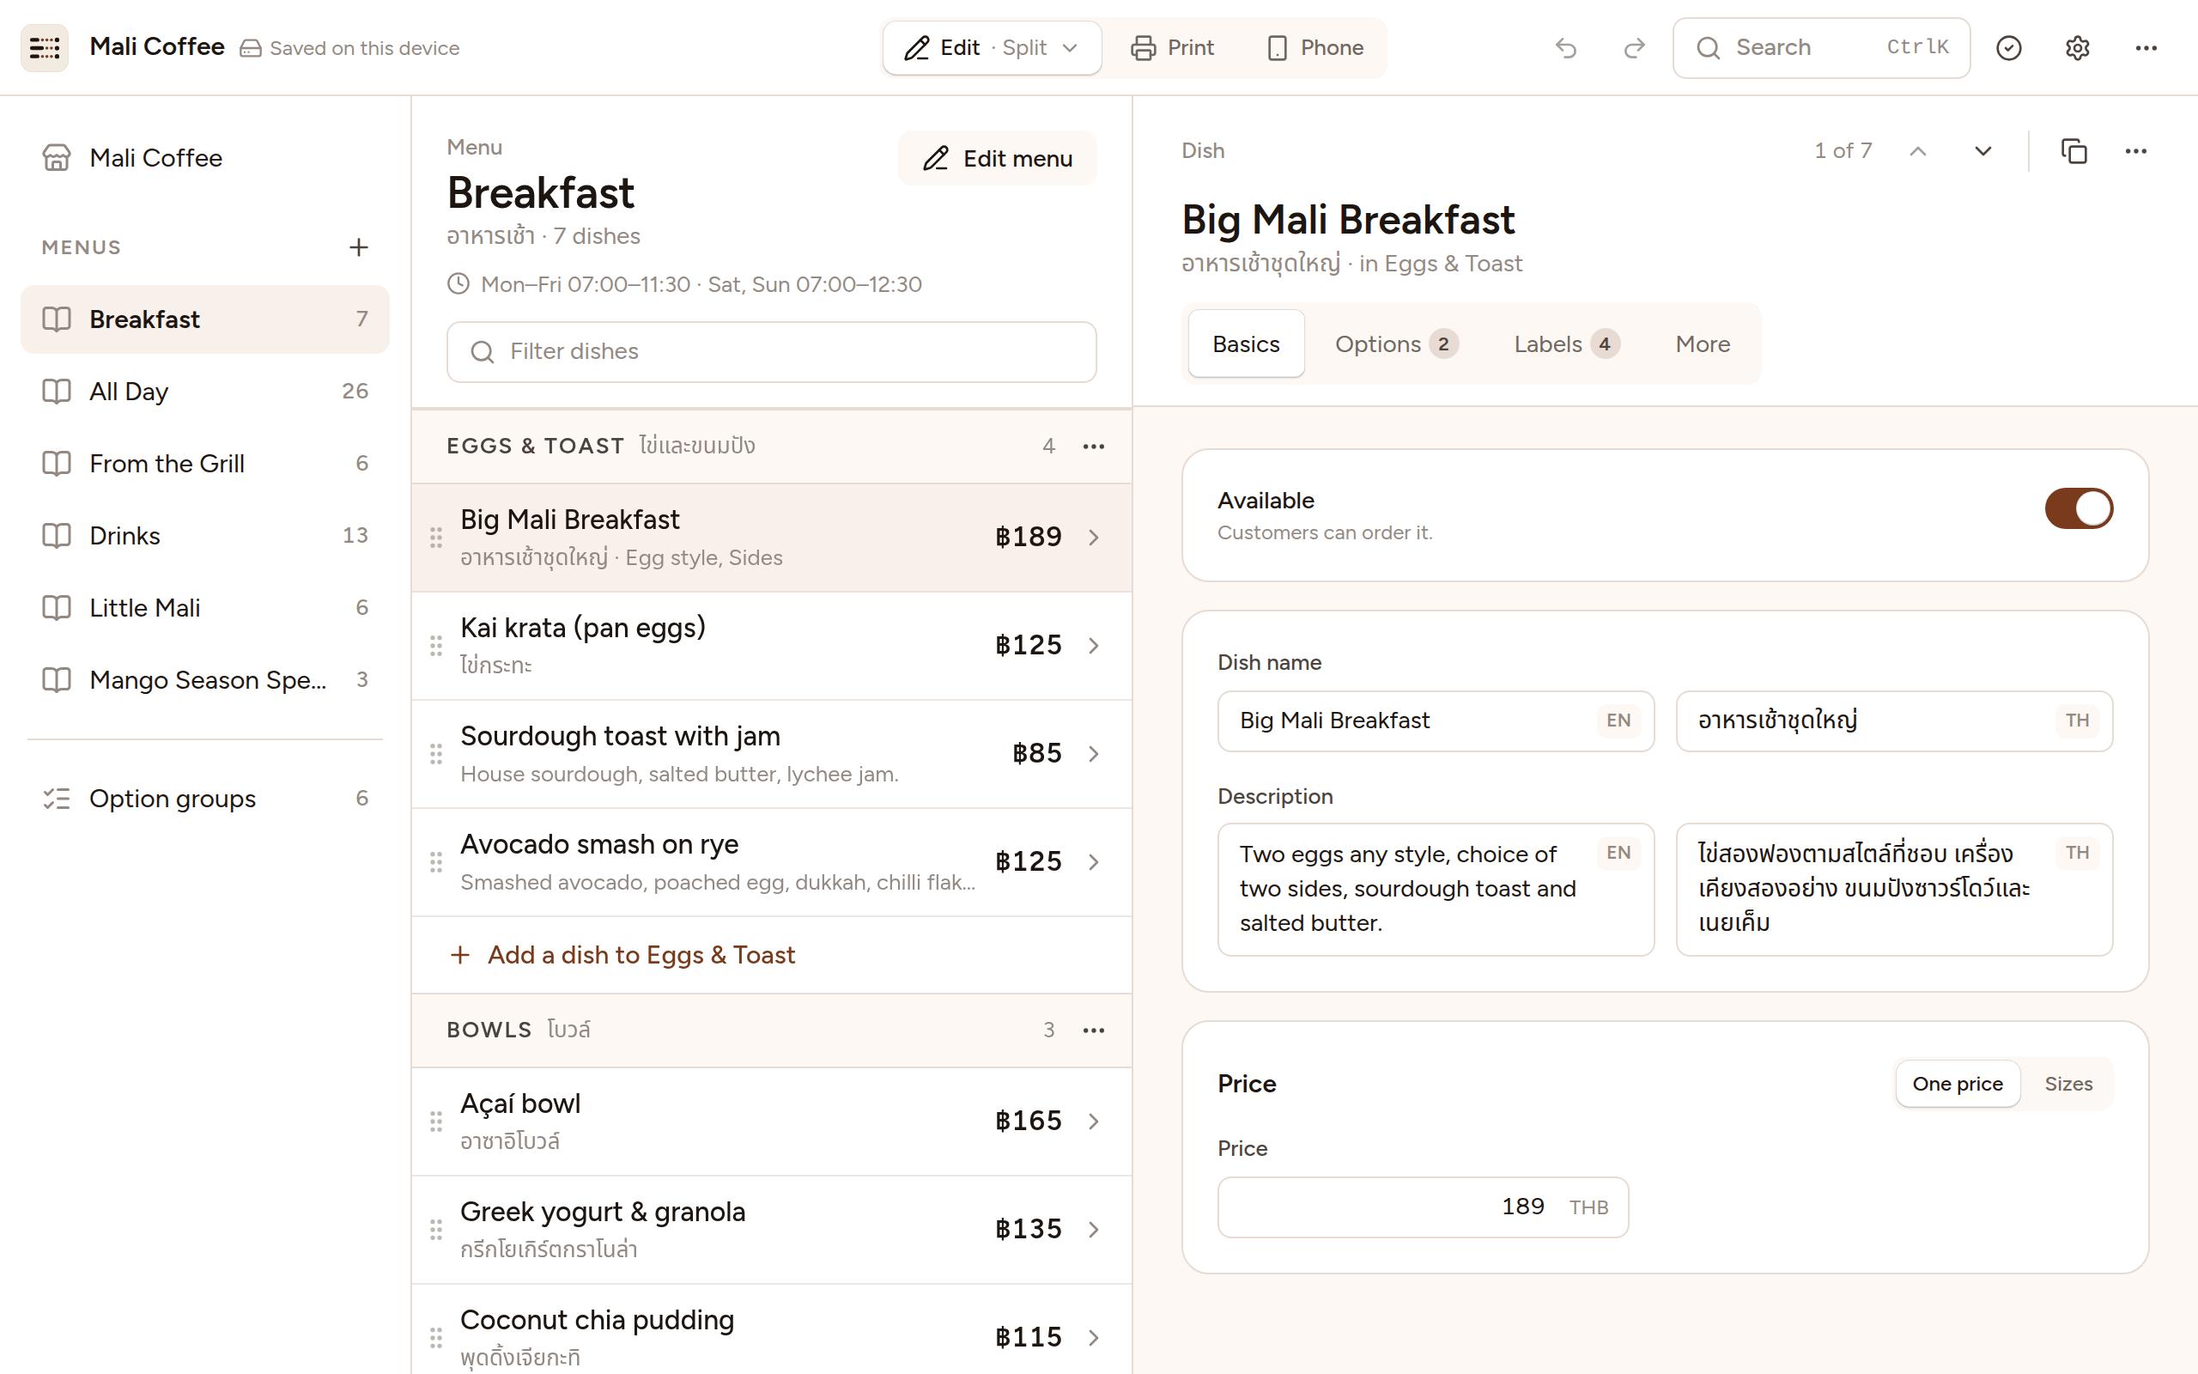
Task: Click the Edit menu button
Action: pyautogui.click(x=998, y=158)
